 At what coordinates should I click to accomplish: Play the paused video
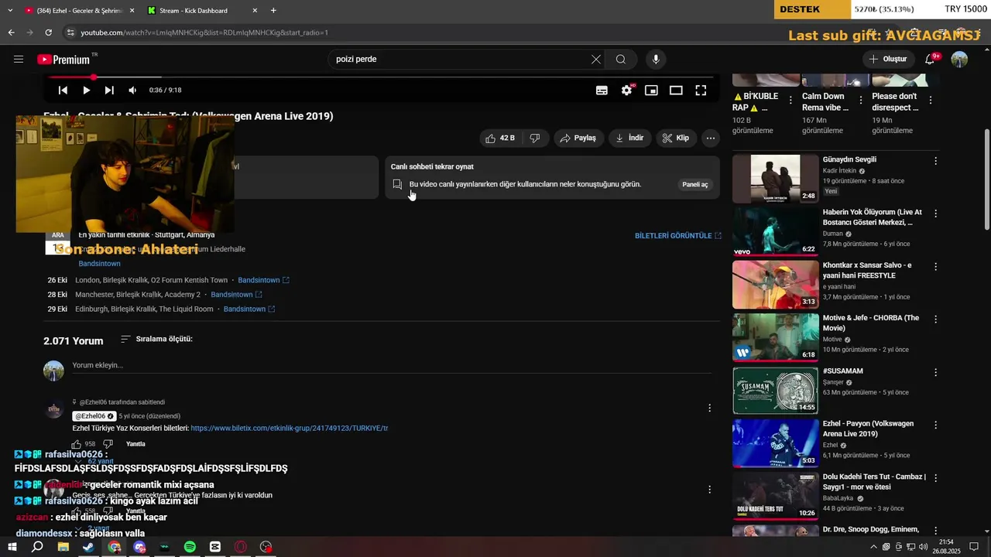click(86, 91)
